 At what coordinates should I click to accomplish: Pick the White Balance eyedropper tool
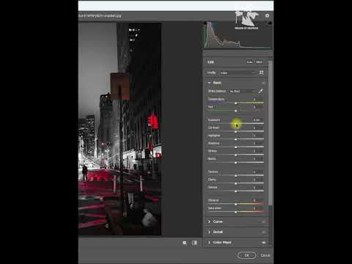(260, 91)
